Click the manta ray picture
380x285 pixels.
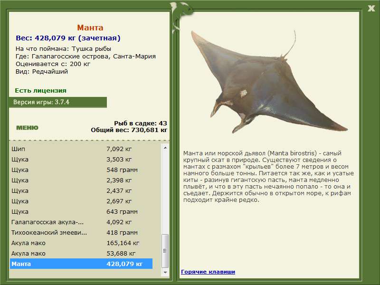[269, 82]
